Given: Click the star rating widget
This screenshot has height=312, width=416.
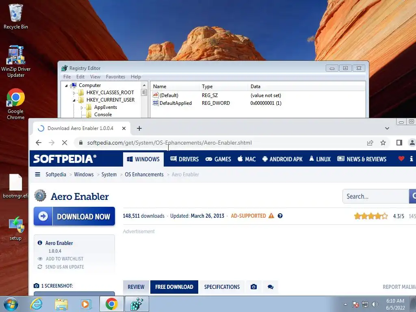Looking at the screenshot, I should coord(371,216).
